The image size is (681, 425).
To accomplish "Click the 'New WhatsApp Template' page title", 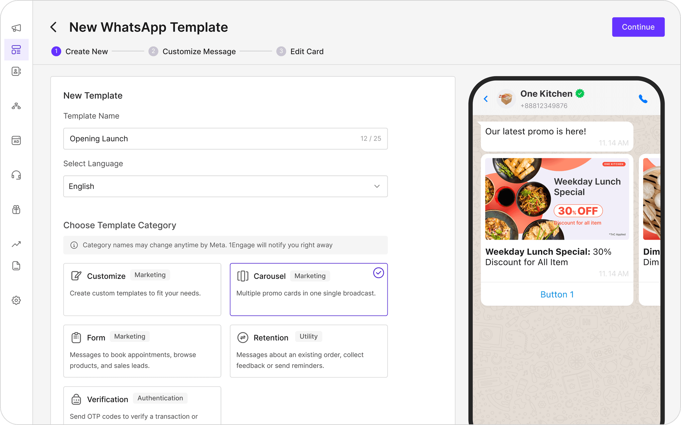I will click(149, 27).
